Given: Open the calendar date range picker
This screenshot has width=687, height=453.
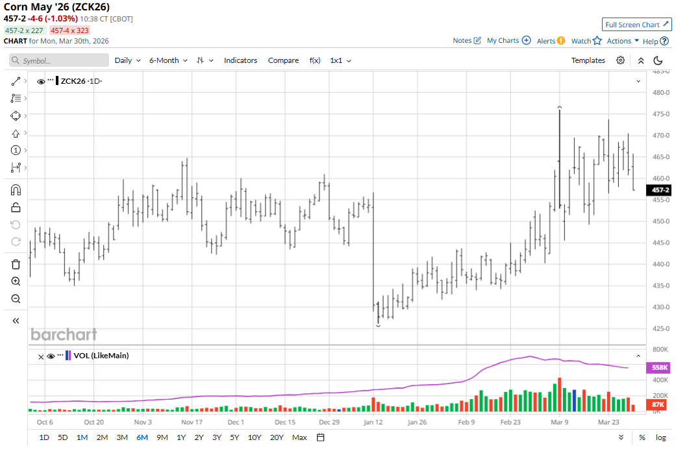Looking at the screenshot, I should tap(321, 437).
